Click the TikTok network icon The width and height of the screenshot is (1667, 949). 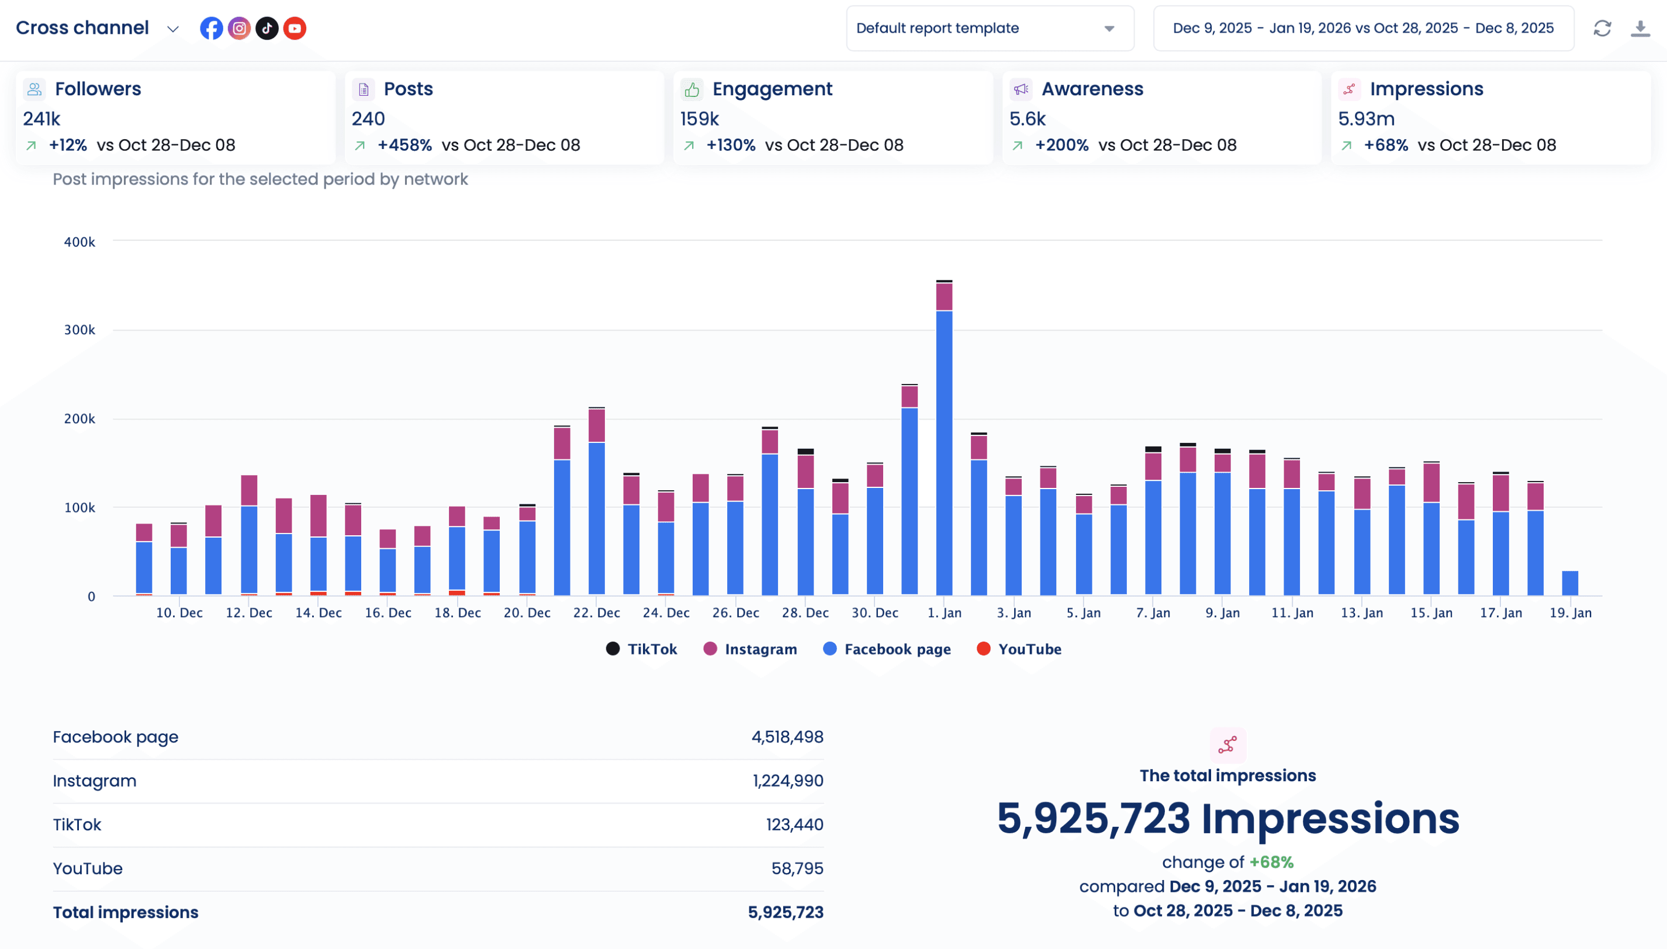click(267, 28)
